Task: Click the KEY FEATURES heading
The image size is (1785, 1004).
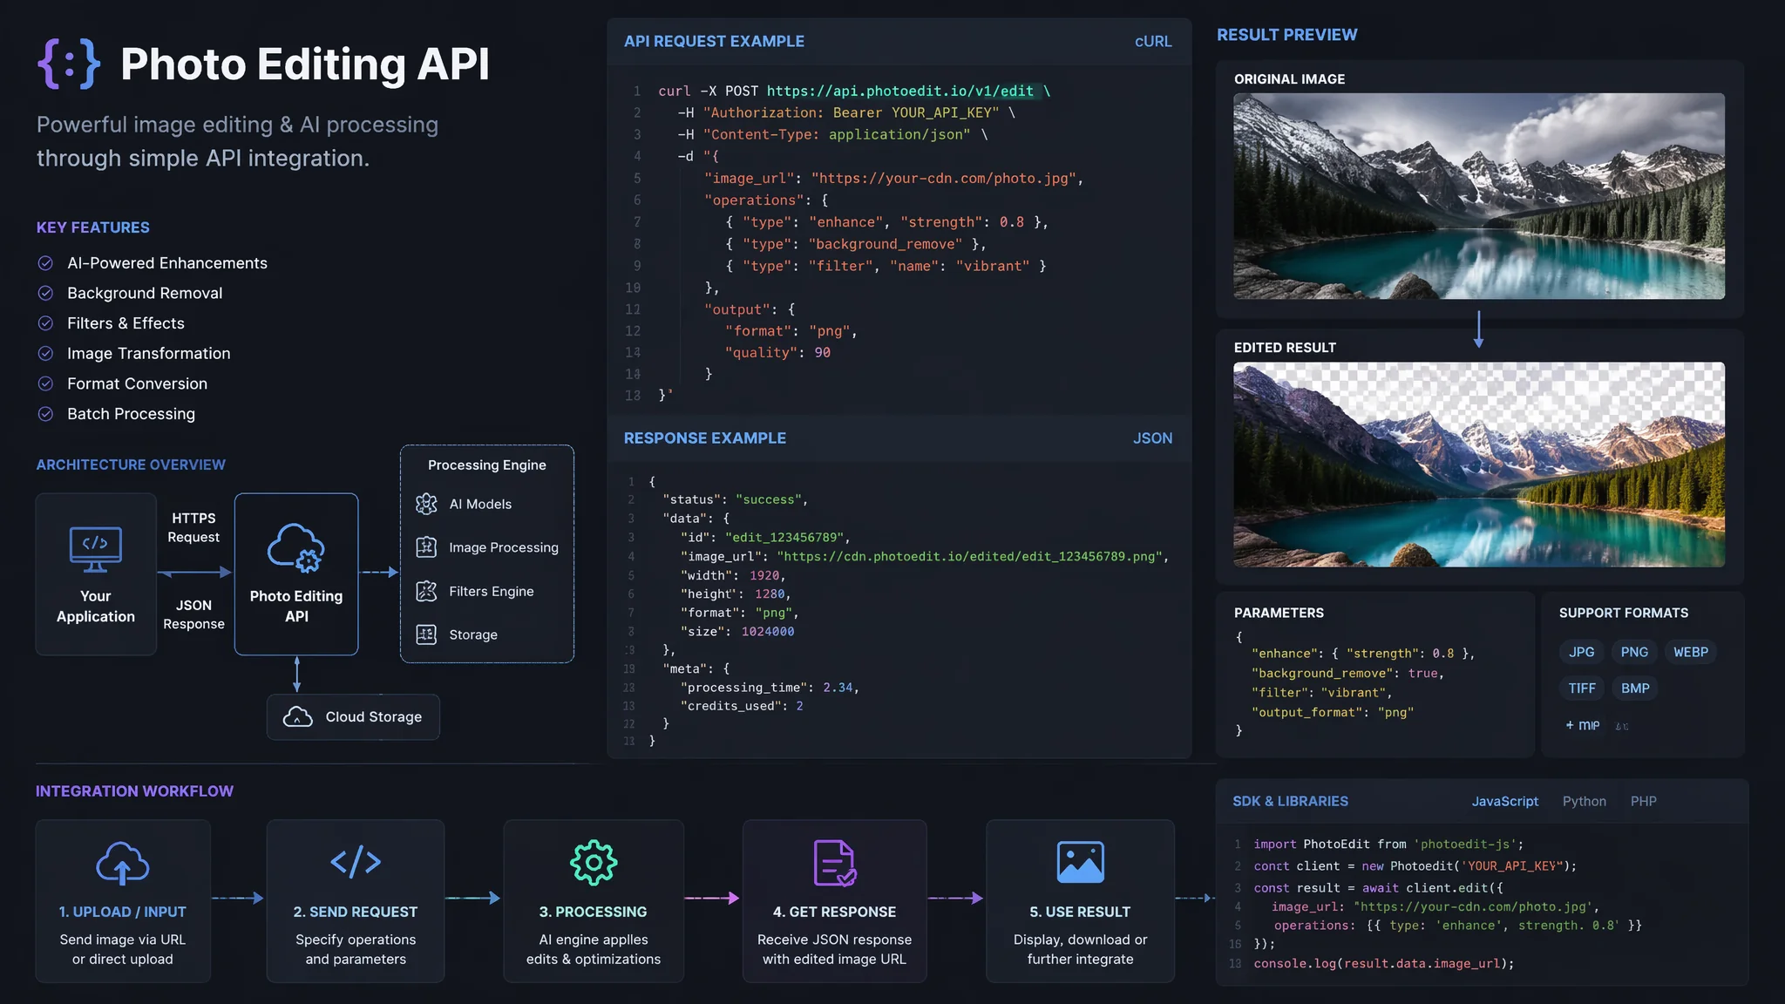Action: [93, 227]
